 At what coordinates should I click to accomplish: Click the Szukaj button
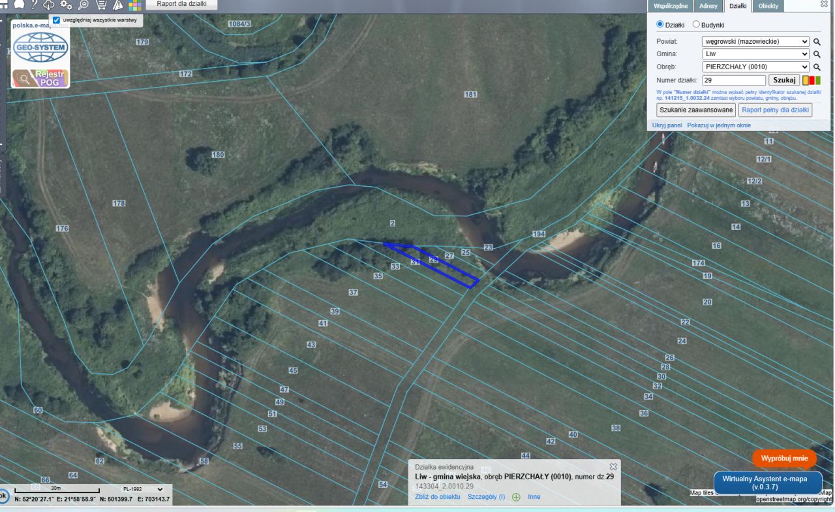[785, 80]
